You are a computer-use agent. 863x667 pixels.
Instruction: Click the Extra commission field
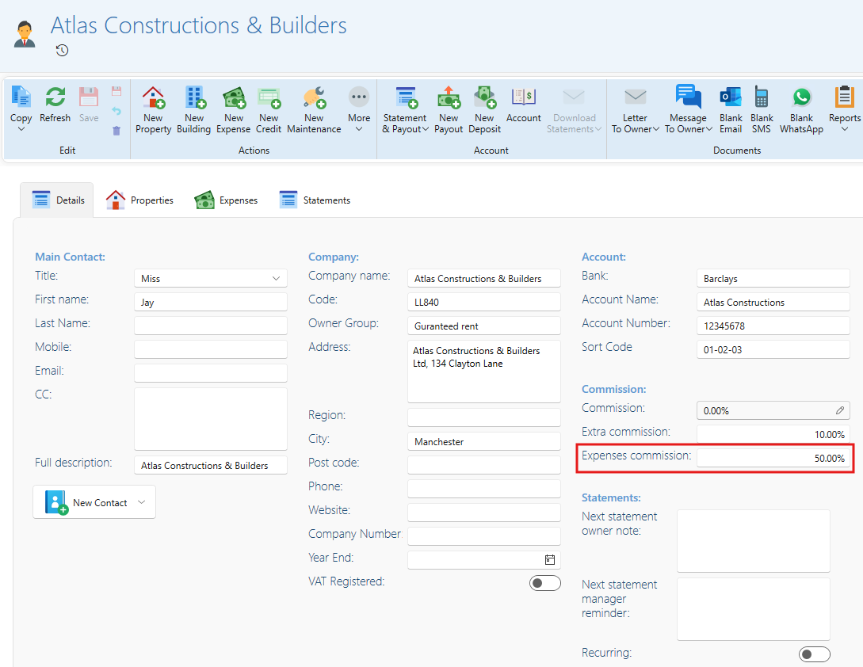(773, 434)
